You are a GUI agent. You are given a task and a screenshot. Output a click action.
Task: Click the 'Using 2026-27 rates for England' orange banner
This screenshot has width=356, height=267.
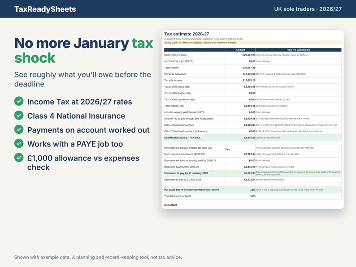pyautogui.click(x=253, y=43)
